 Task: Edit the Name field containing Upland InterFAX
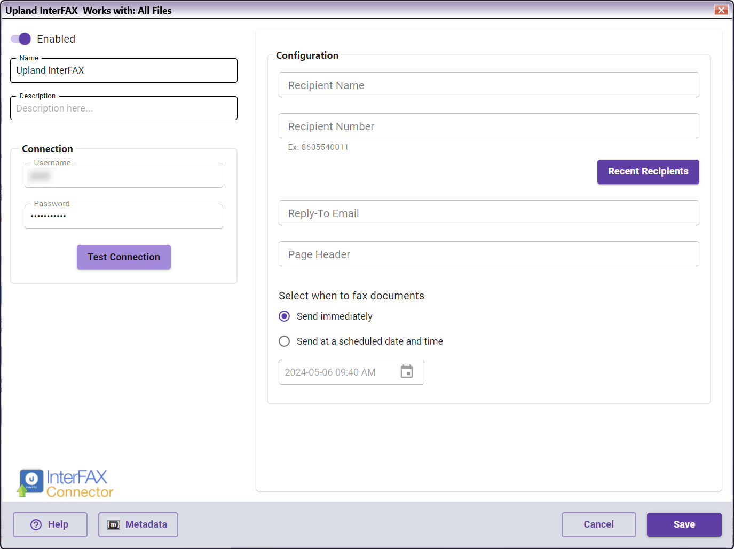tap(124, 70)
